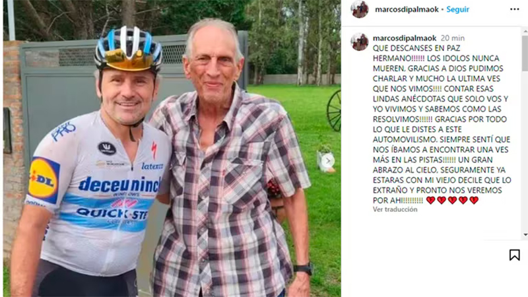Show next photo with carousel arrow
Image resolution: width=528 pixels, height=297 pixels.
[327, 161]
